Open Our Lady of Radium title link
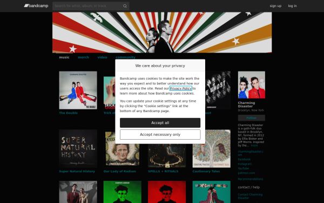This screenshot has height=203, width=324. pos(120,171)
